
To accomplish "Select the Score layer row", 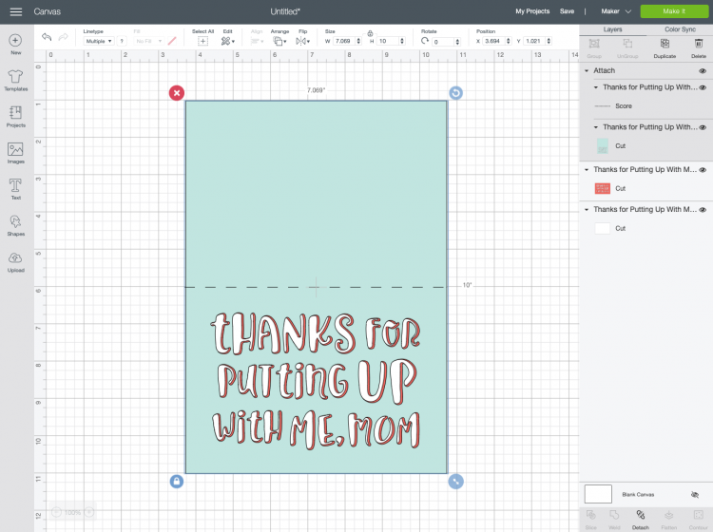I will tap(646, 105).
